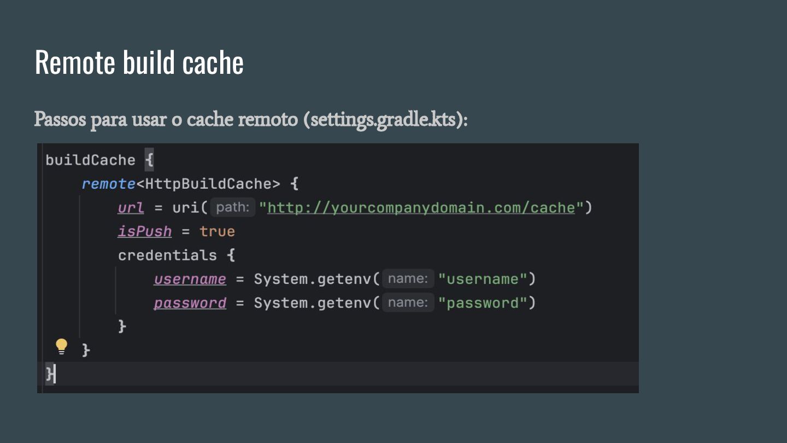Click the highlighted opening brace after buildCache
The height and width of the screenshot is (443, 787).
(x=149, y=160)
